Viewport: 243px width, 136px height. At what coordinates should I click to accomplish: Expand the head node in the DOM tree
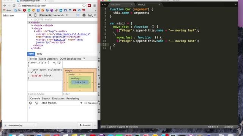tap(32, 25)
